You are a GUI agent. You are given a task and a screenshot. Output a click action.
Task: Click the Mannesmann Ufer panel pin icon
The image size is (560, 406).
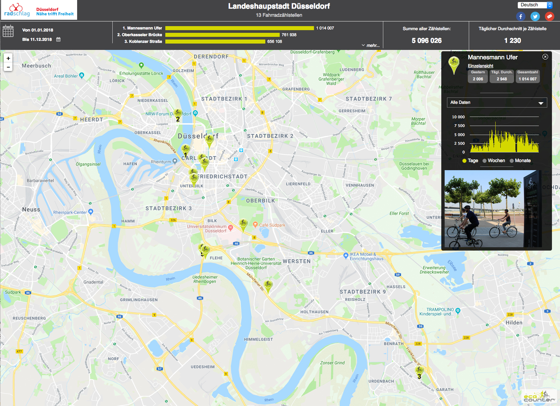point(454,65)
